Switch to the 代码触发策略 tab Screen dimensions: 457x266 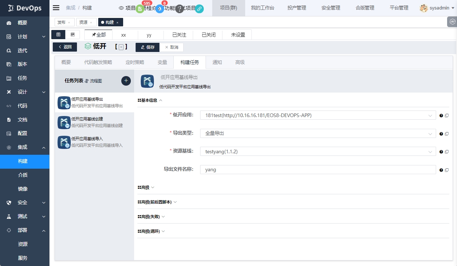[x=98, y=62]
